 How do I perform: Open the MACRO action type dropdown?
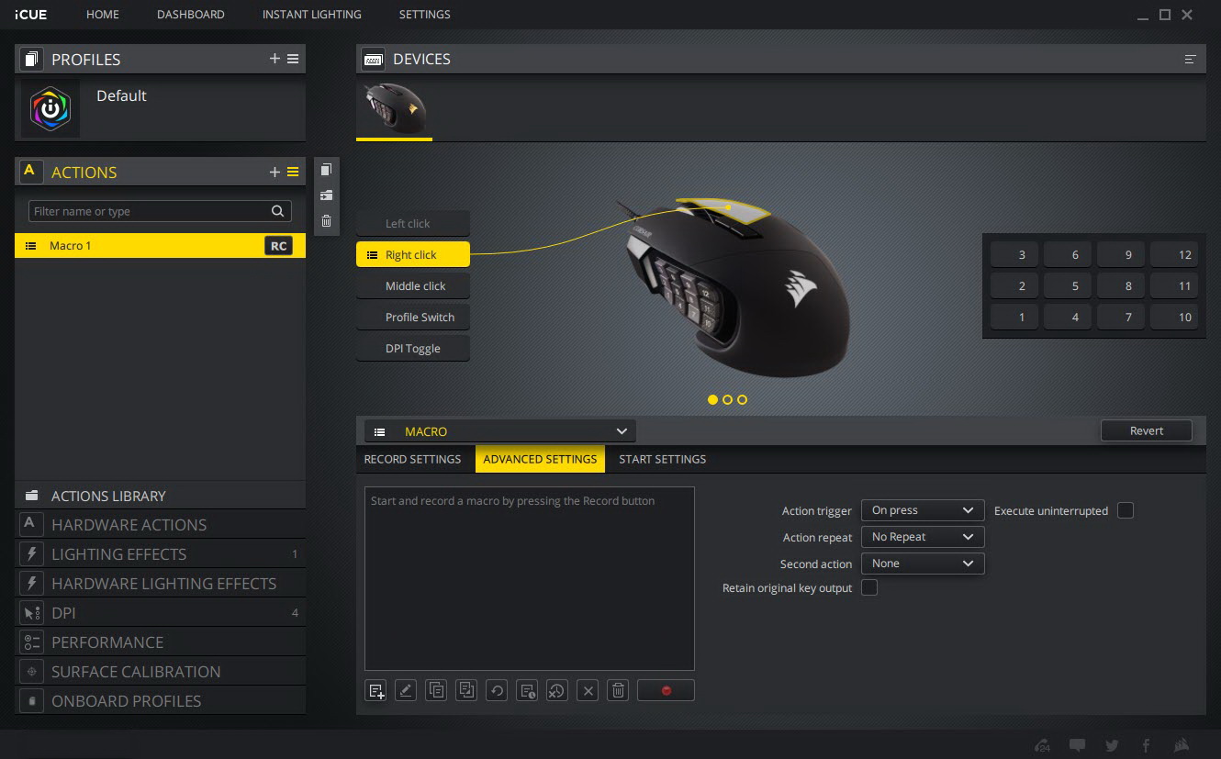coord(500,431)
